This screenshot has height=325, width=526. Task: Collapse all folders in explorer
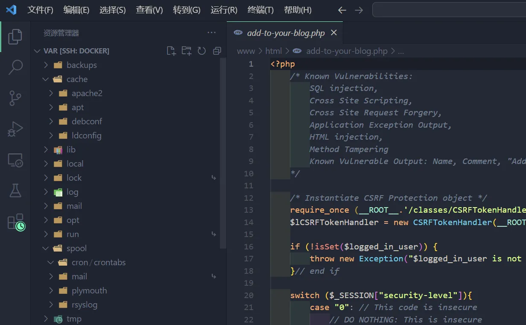coord(217,51)
